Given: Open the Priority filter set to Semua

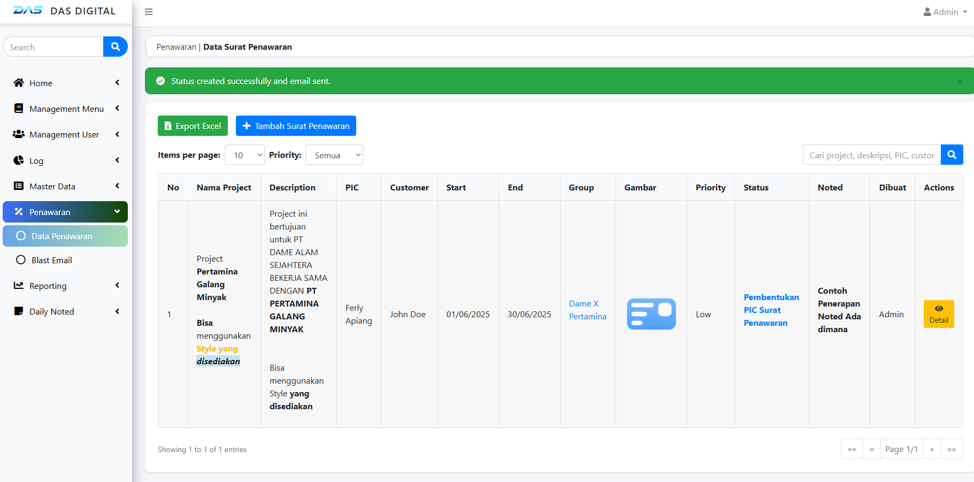Looking at the screenshot, I should point(334,155).
